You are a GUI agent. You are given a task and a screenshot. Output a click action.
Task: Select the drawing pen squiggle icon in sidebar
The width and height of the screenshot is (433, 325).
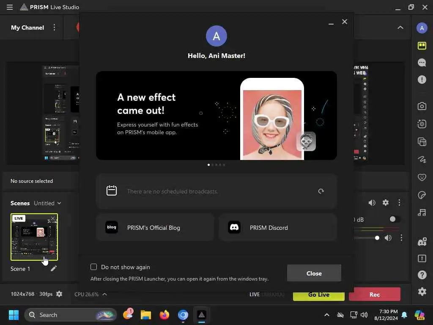(x=422, y=159)
